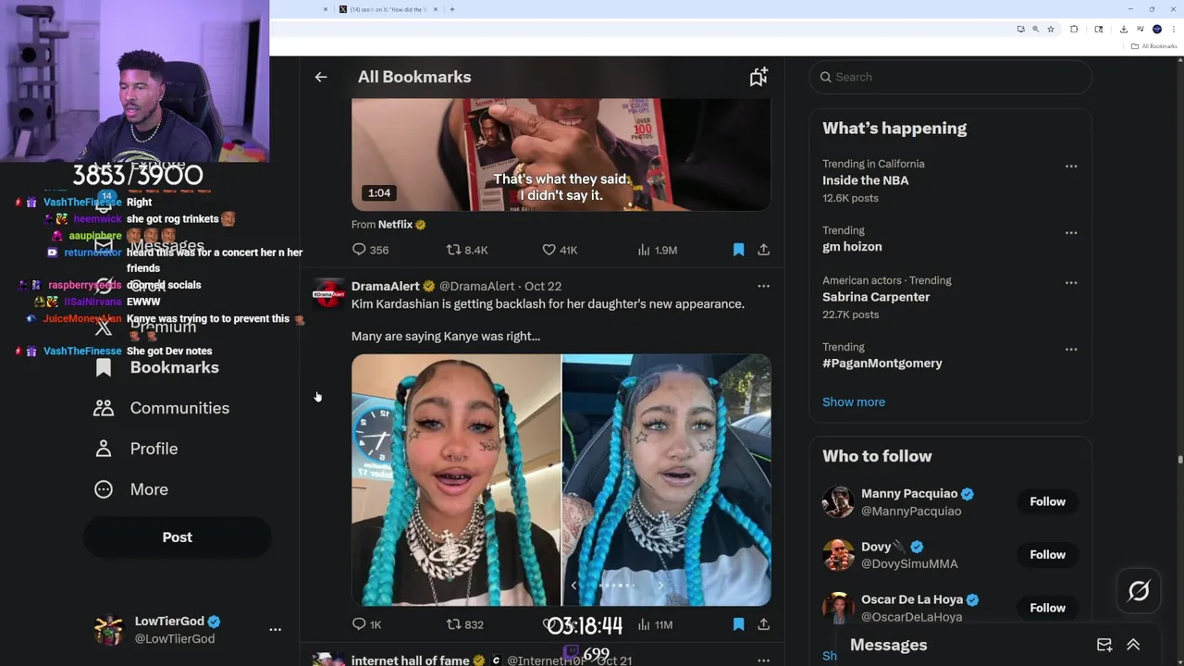Open more options for Inside the NBA trend
The width and height of the screenshot is (1184, 666).
[x=1071, y=166]
